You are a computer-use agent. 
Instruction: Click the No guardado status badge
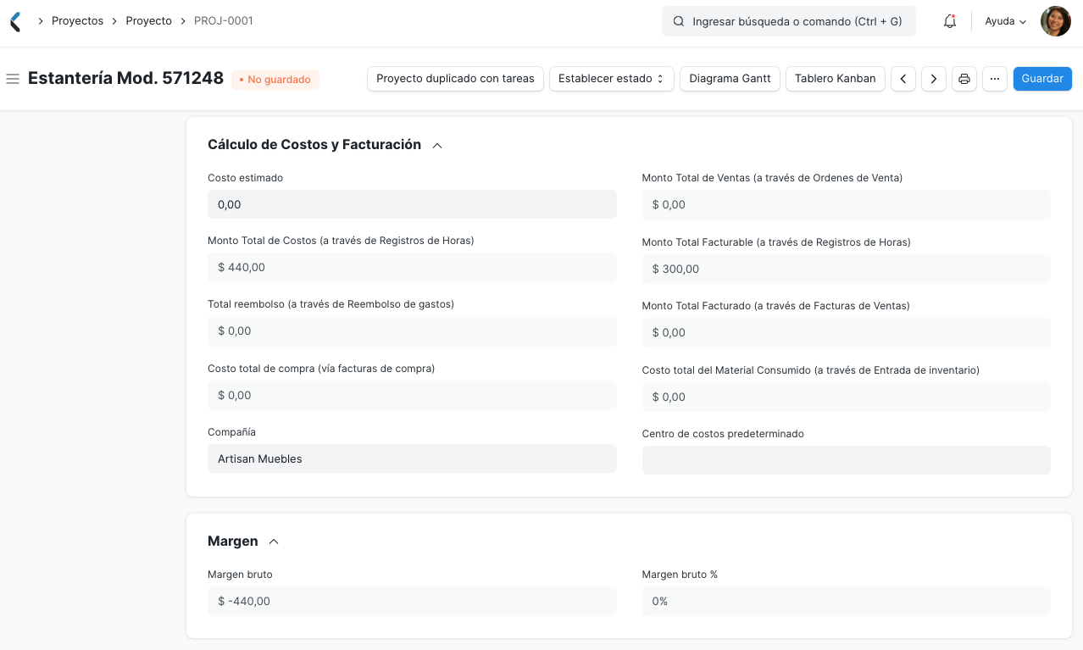pos(275,80)
